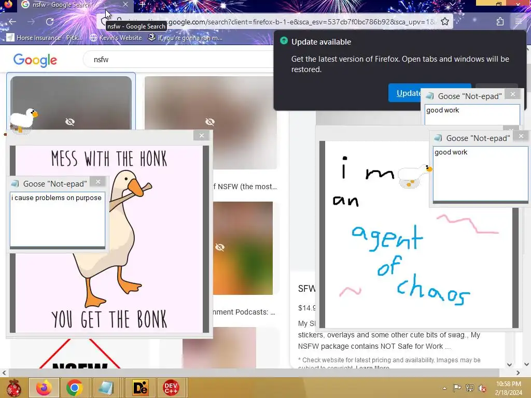
Task: Click the upper "good work" notepad text area
Action: [x=472, y=115]
